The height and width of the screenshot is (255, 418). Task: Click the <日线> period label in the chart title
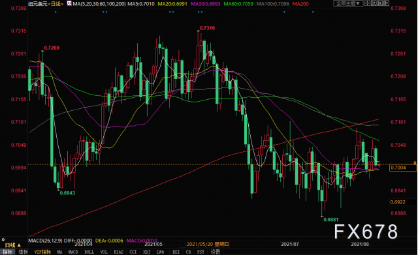tap(56, 4)
